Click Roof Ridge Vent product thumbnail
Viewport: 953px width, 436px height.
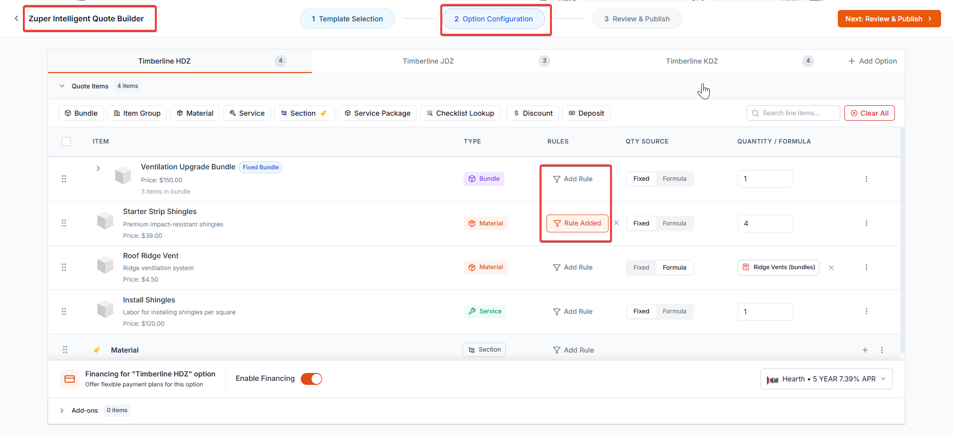[105, 264]
